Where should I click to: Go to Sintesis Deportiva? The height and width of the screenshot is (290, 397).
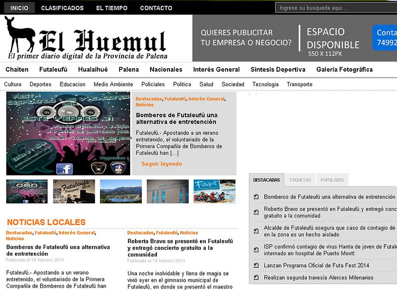coord(278,69)
